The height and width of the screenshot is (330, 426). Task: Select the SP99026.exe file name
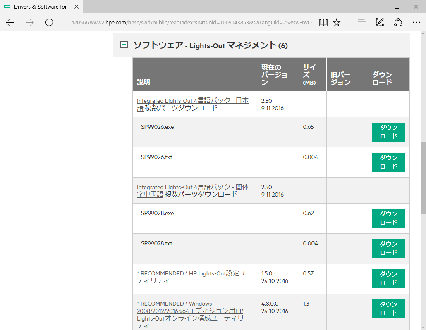tap(157, 127)
